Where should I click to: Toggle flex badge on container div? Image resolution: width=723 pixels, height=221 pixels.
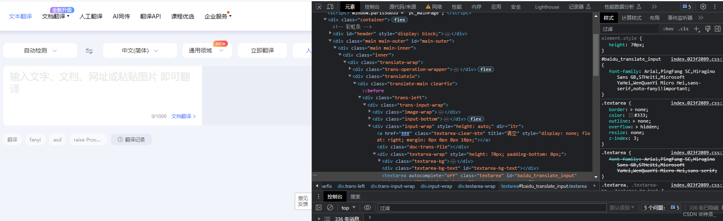[399, 20]
